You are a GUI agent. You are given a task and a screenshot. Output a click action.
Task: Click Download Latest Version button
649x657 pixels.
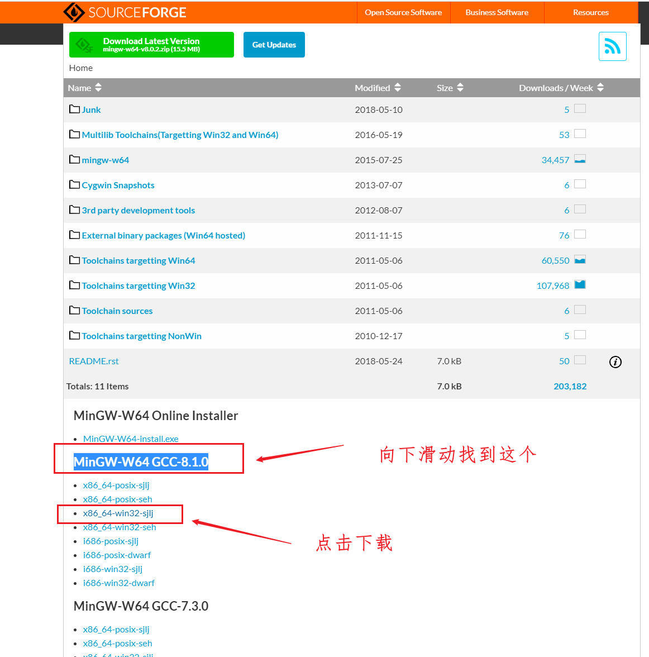click(x=152, y=45)
